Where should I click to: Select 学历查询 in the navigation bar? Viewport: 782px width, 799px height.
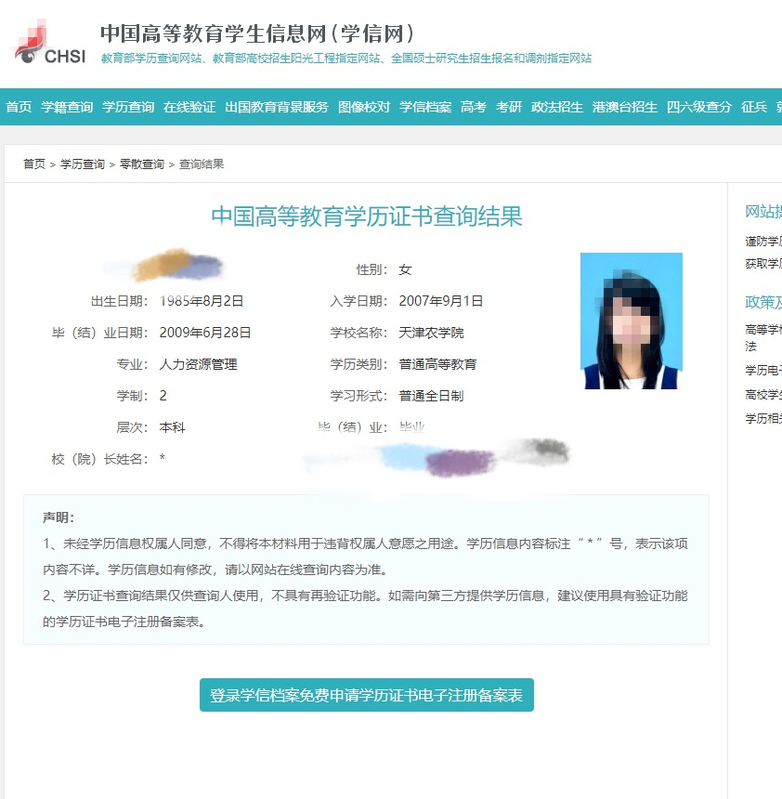click(x=128, y=107)
